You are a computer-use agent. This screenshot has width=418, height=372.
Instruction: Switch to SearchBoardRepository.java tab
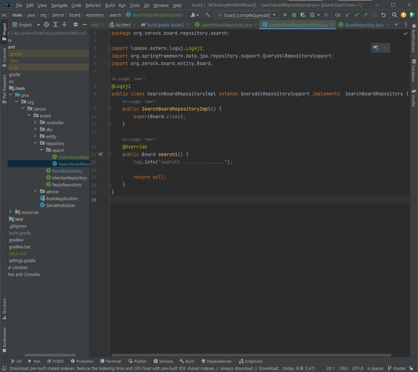pyautogui.click(x=226, y=25)
